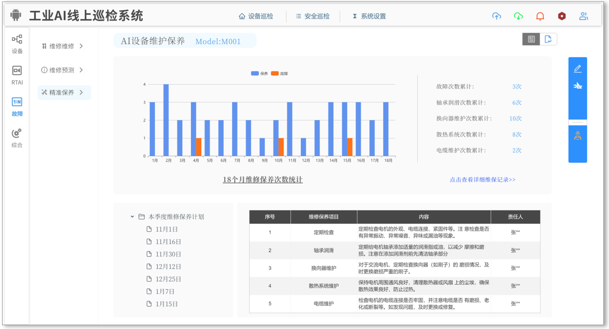This screenshot has width=609, height=329.
Task: Open the users account icon
Action: click(583, 16)
